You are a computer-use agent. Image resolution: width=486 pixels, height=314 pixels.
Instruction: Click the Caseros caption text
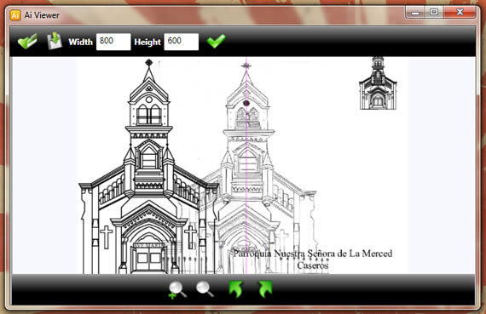312,265
